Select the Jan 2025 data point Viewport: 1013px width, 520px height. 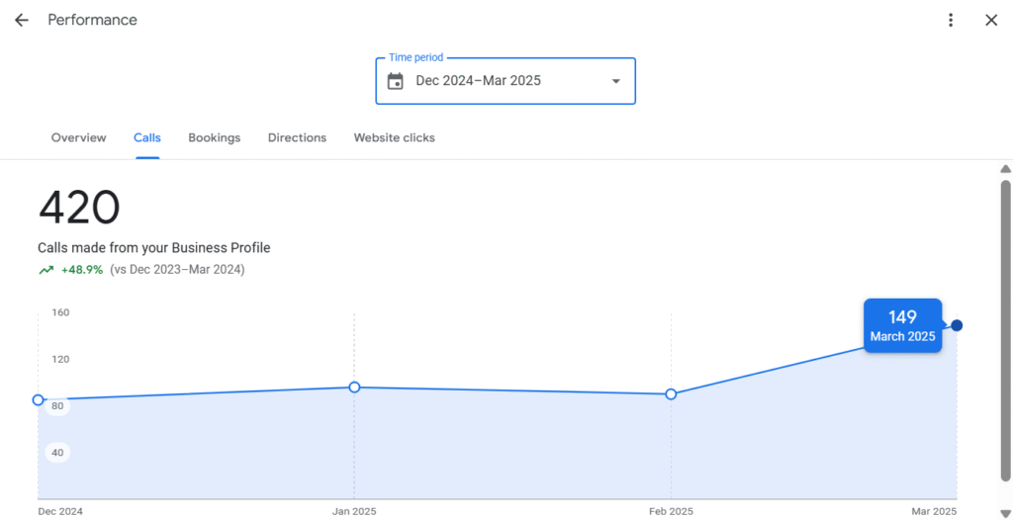pyautogui.click(x=354, y=387)
